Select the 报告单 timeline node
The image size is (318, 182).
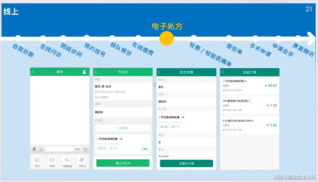[x=229, y=38]
